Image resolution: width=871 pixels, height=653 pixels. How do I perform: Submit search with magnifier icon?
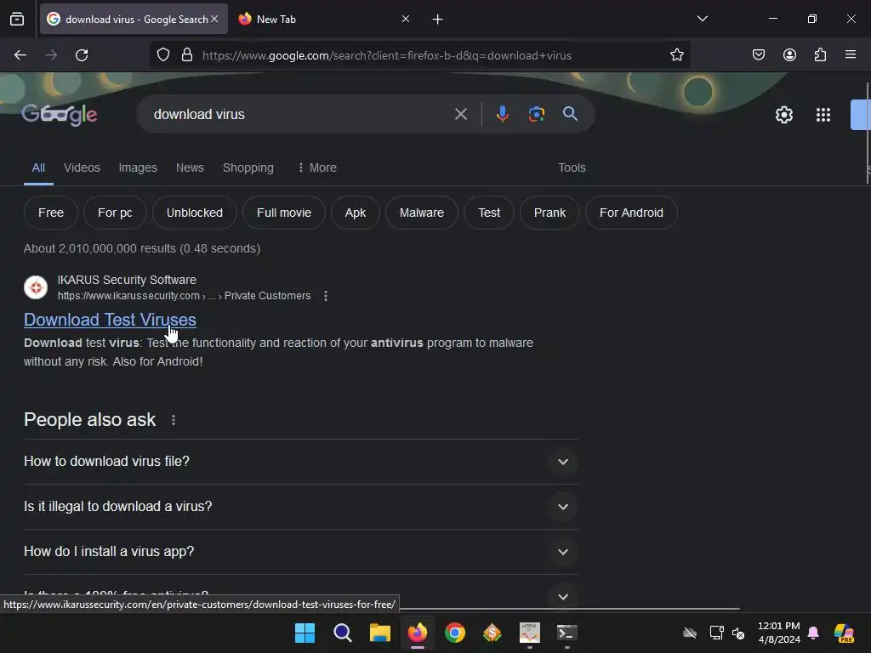[570, 114]
